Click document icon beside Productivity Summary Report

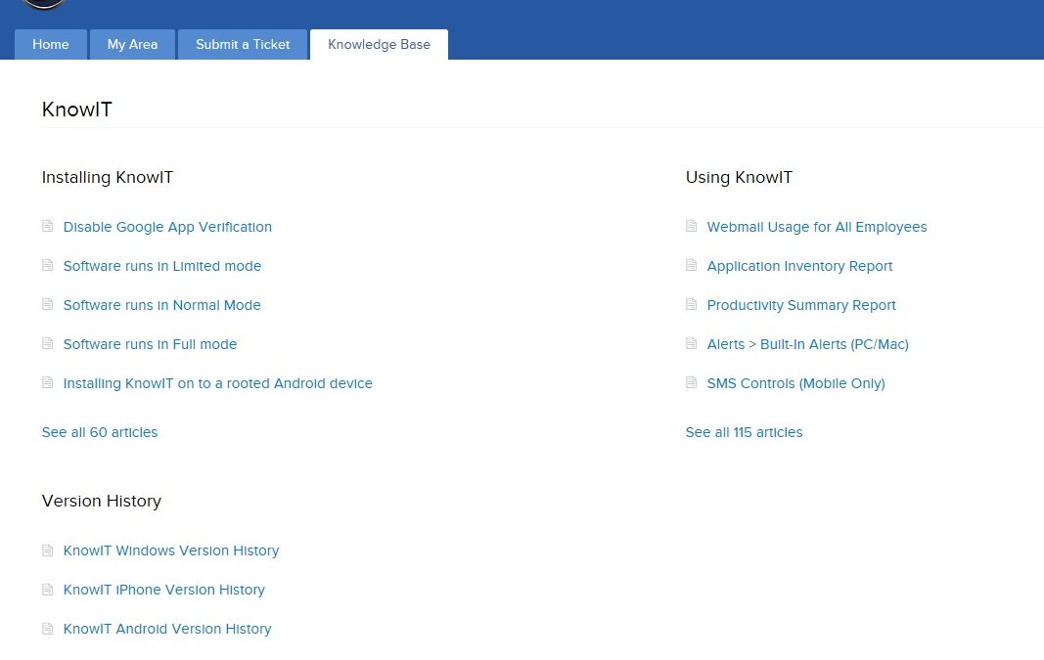tap(691, 305)
